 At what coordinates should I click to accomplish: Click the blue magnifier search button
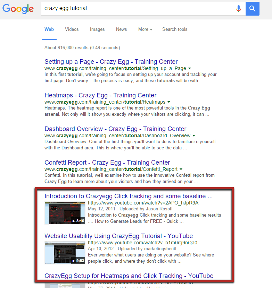[252, 9]
